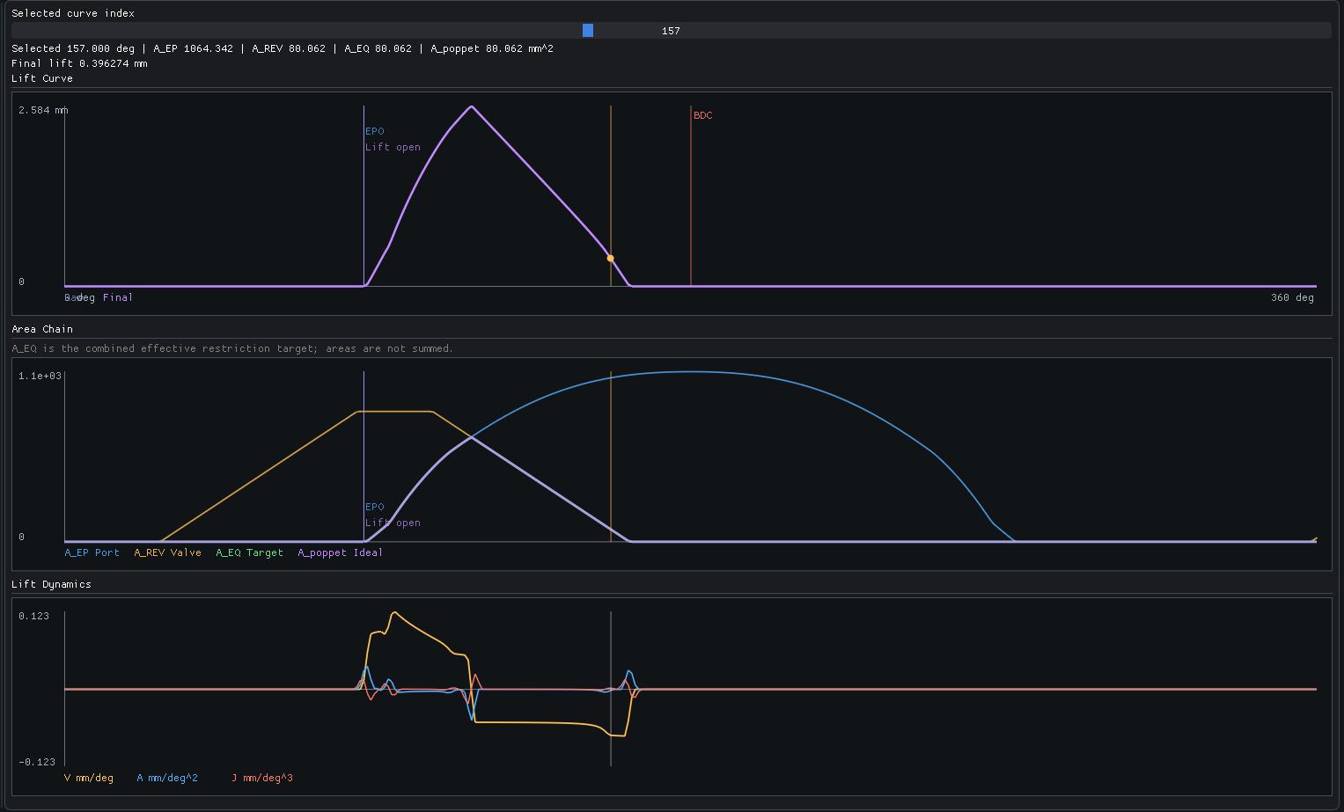Click the '-0.123' axis label in Lift Dynamics
Image resolution: width=1344 pixels, height=812 pixels.
tap(37, 762)
